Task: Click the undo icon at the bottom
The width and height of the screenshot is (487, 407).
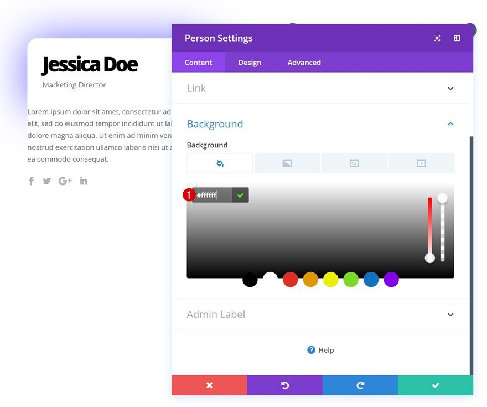Action: pos(284,385)
